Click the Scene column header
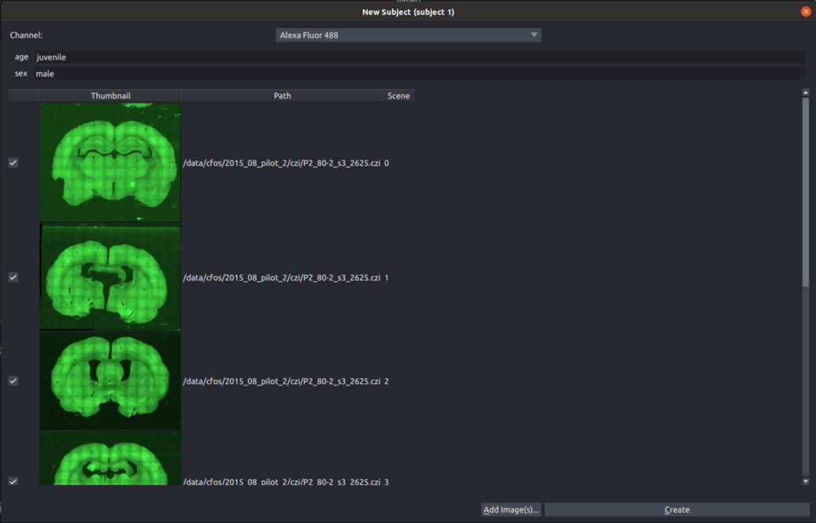The width and height of the screenshot is (816, 523). tap(399, 96)
